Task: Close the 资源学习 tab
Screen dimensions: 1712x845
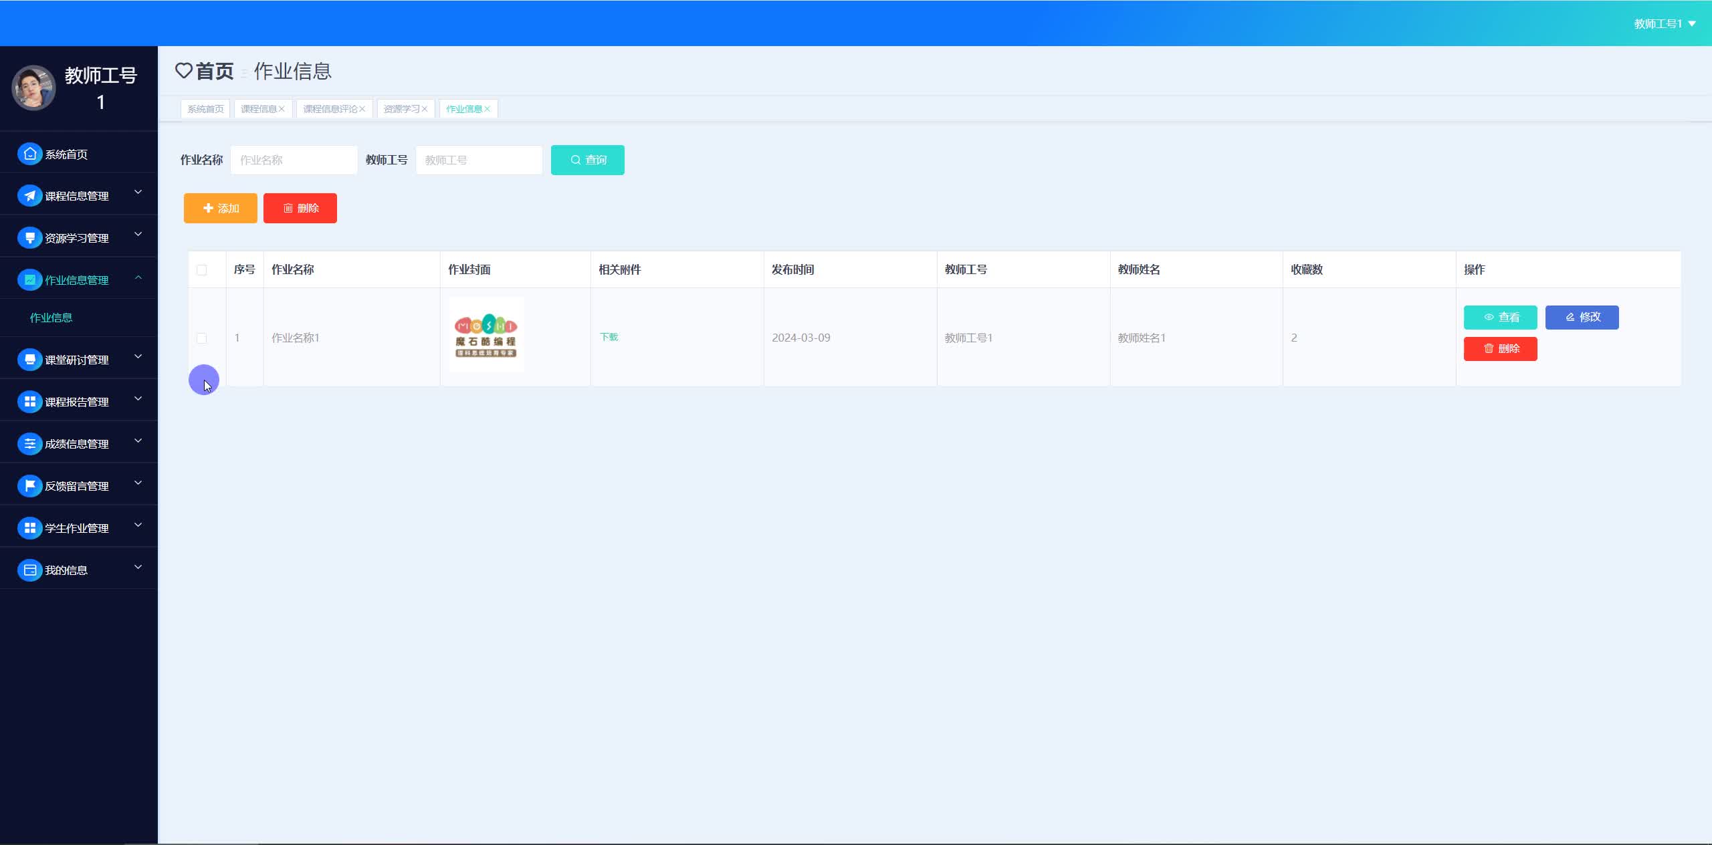Action: click(x=424, y=109)
